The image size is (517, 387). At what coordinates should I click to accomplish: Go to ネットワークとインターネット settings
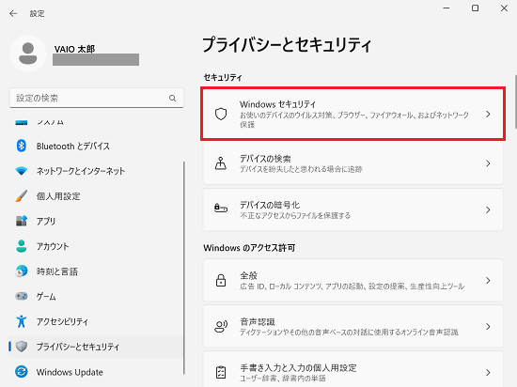[96, 171]
